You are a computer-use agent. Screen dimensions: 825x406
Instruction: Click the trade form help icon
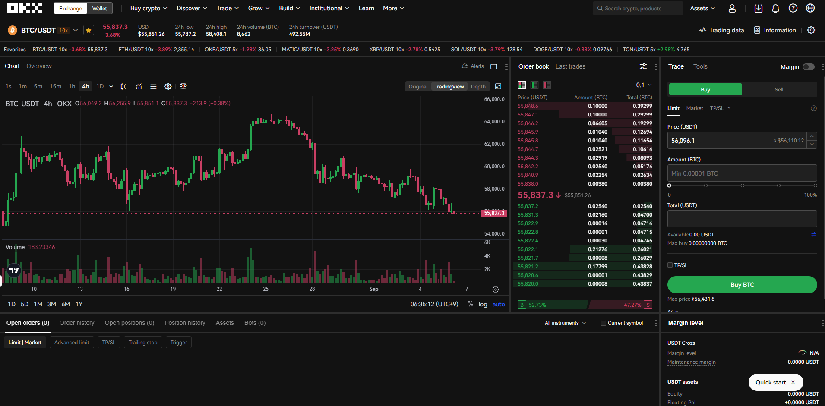pos(814,108)
